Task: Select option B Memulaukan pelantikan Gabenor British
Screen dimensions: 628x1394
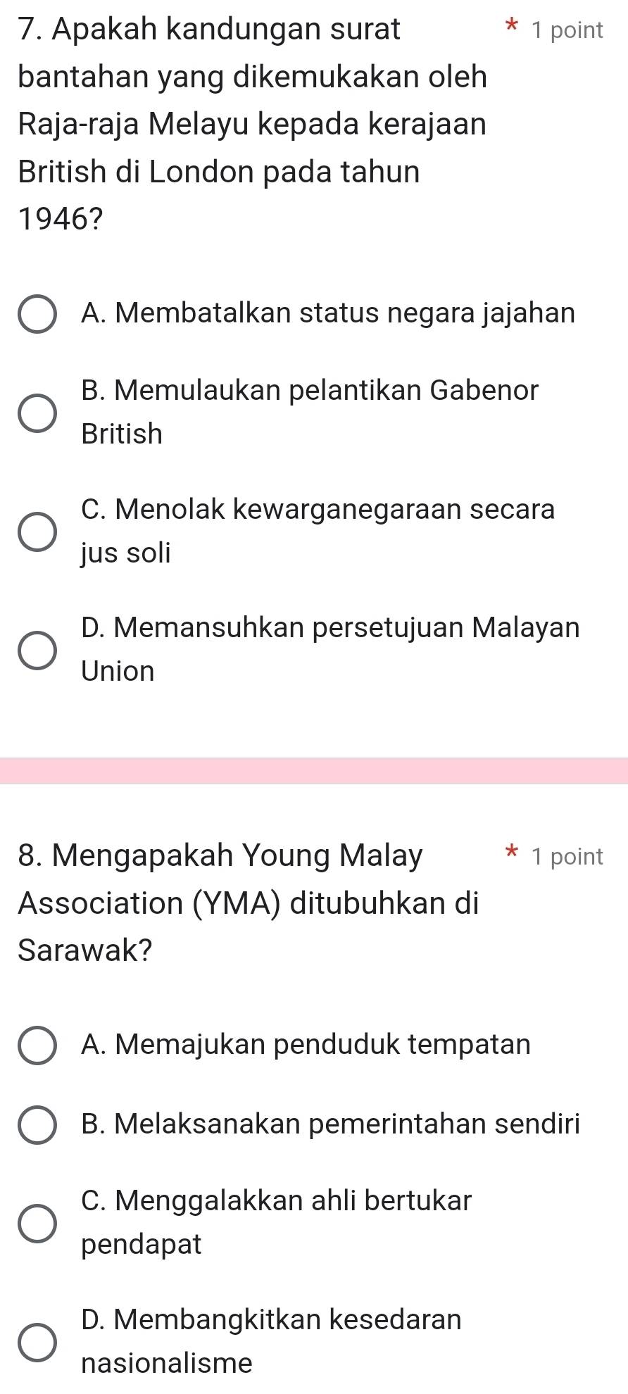Action: 39,413
